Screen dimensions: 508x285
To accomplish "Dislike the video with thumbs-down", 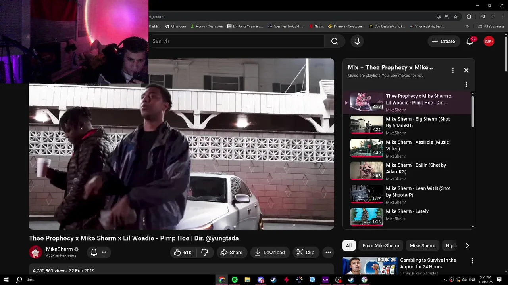I will 205,252.
